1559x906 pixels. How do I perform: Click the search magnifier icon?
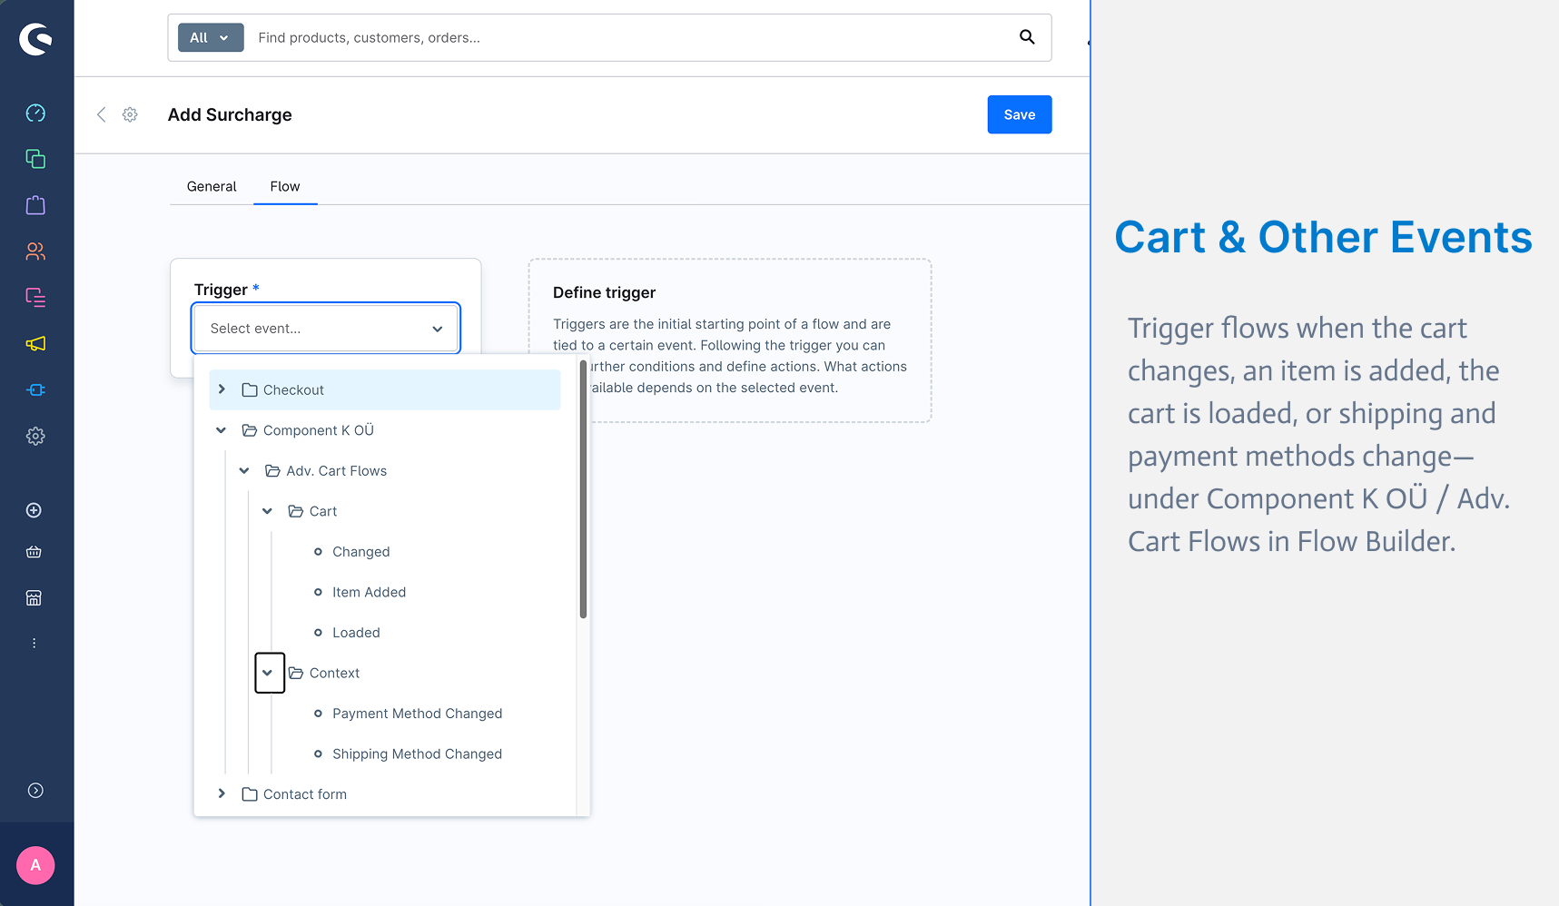coord(1027,37)
